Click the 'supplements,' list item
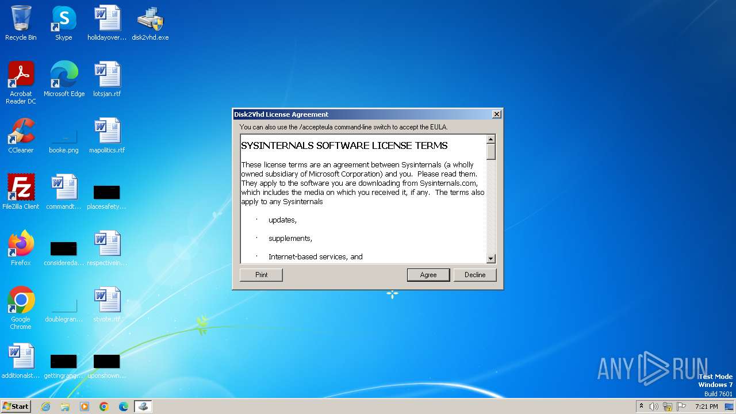Viewport: 736px width, 414px height. point(290,239)
